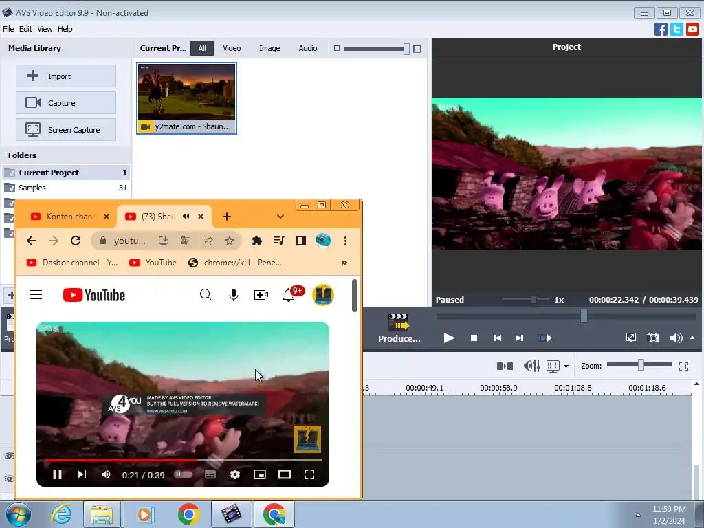Open YouTube notifications bell
The width and height of the screenshot is (704, 528).
(289, 296)
